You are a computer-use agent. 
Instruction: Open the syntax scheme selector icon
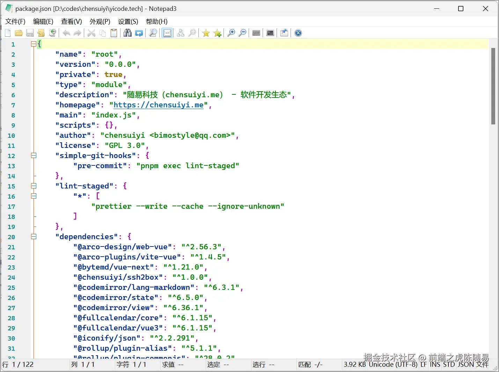point(256,33)
